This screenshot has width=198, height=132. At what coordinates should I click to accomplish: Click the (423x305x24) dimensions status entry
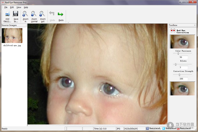[x=131, y=129]
